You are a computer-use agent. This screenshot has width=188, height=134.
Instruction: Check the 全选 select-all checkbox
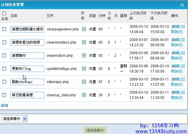[x=4, y=13]
